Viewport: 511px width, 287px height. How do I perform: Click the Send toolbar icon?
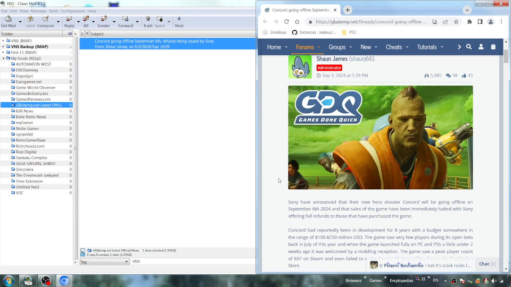point(30,22)
